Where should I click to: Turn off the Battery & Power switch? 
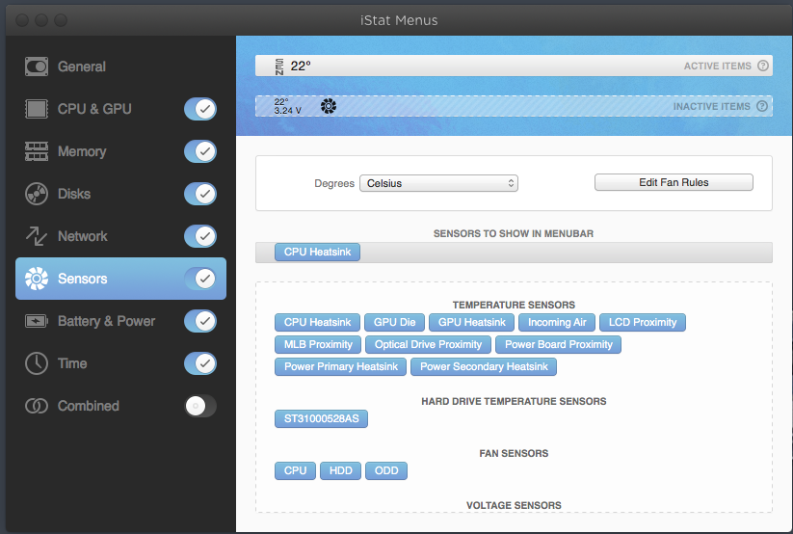tap(200, 321)
